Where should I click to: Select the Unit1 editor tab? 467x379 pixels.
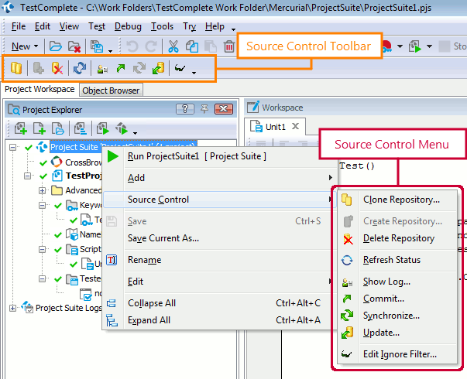[x=276, y=127]
